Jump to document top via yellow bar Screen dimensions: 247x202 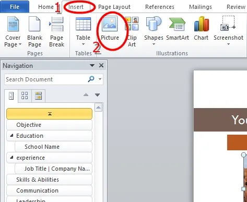tap(49, 114)
